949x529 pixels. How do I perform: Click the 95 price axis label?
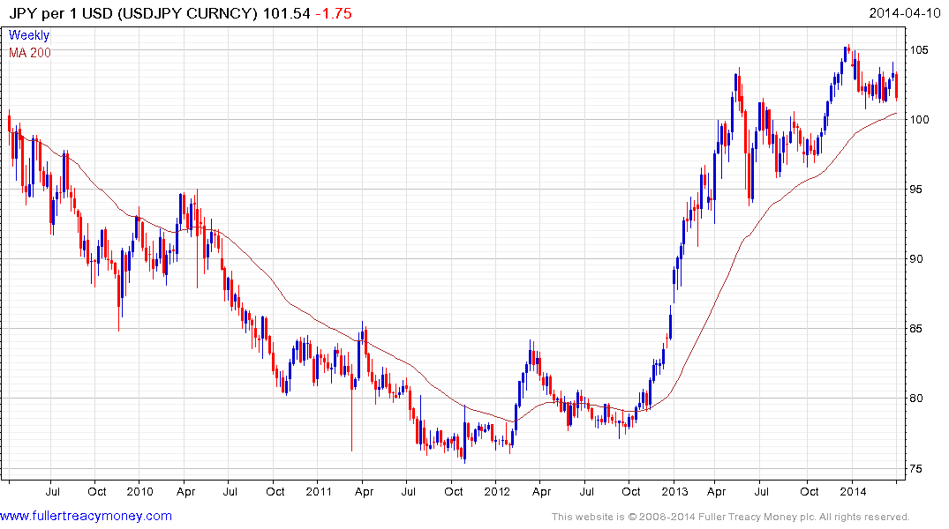pyautogui.click(x=916, y=190)
